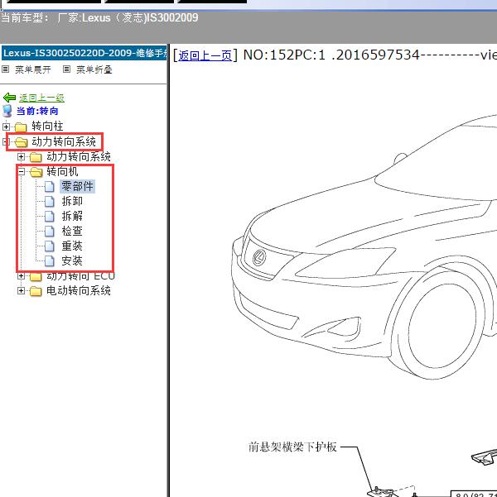
Task: Click the 检查 document icon
Action: tap(49, 232)
